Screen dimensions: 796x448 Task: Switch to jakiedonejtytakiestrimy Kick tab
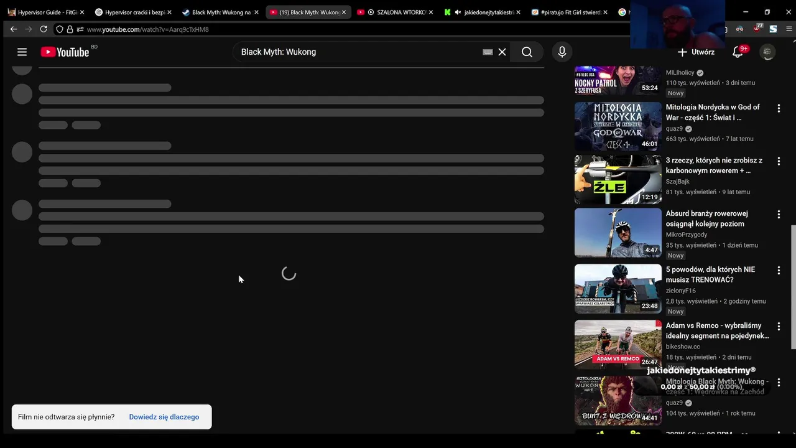(483, 12)
